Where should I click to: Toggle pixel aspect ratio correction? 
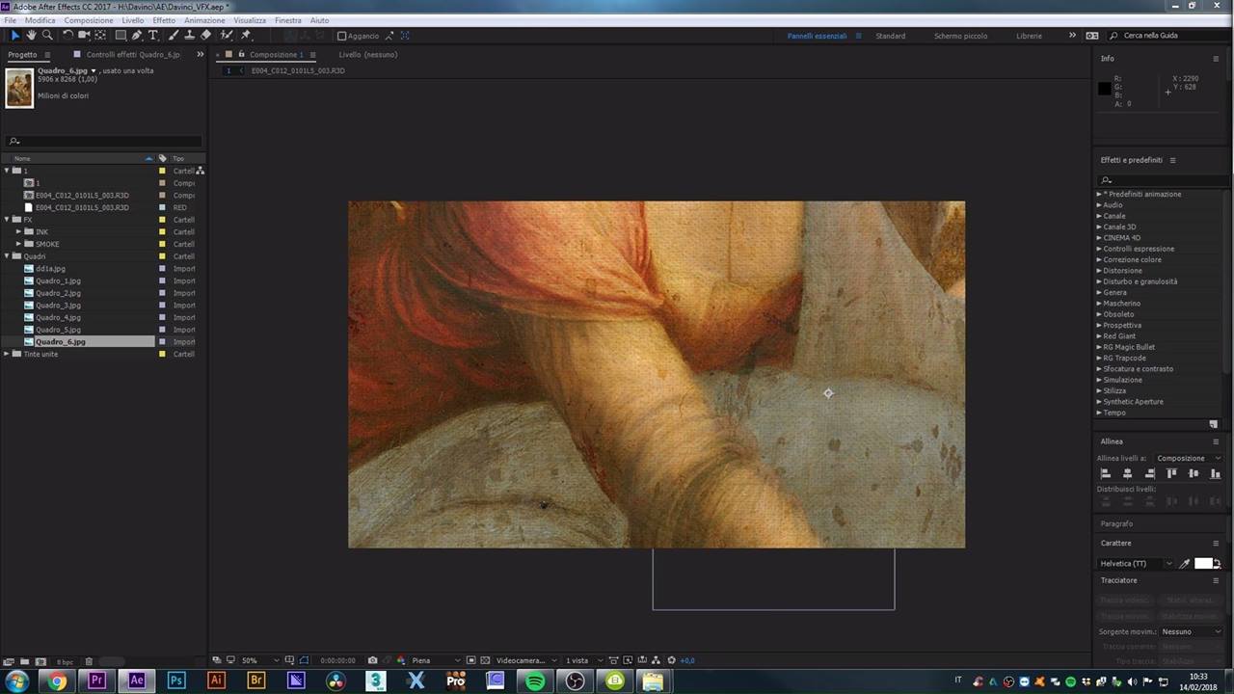pyautogui.click(x=614, y=660)
